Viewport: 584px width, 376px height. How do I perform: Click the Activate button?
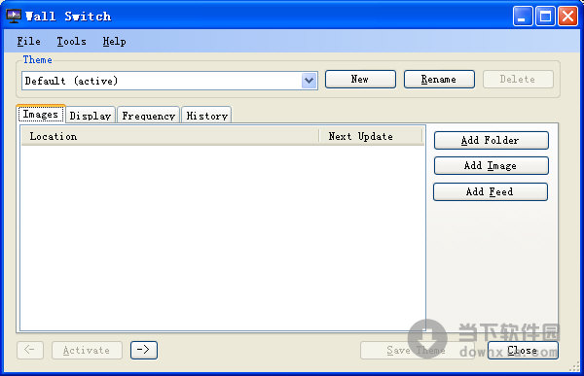[87, 350]
